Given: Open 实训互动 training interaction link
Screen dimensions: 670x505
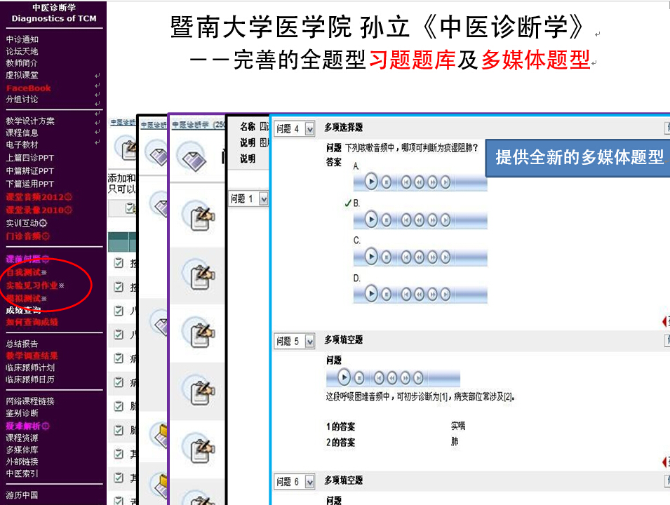Looking at the screenshot, I should tap(27, 223).
